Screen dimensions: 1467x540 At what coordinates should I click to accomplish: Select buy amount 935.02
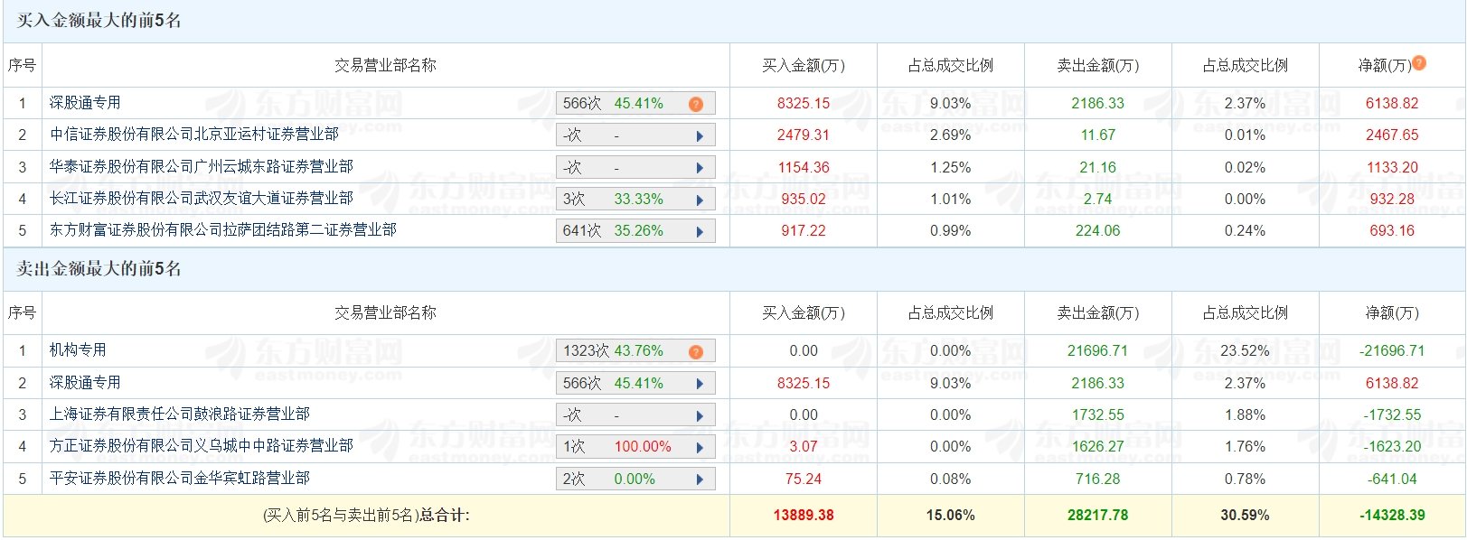[804, 200]
